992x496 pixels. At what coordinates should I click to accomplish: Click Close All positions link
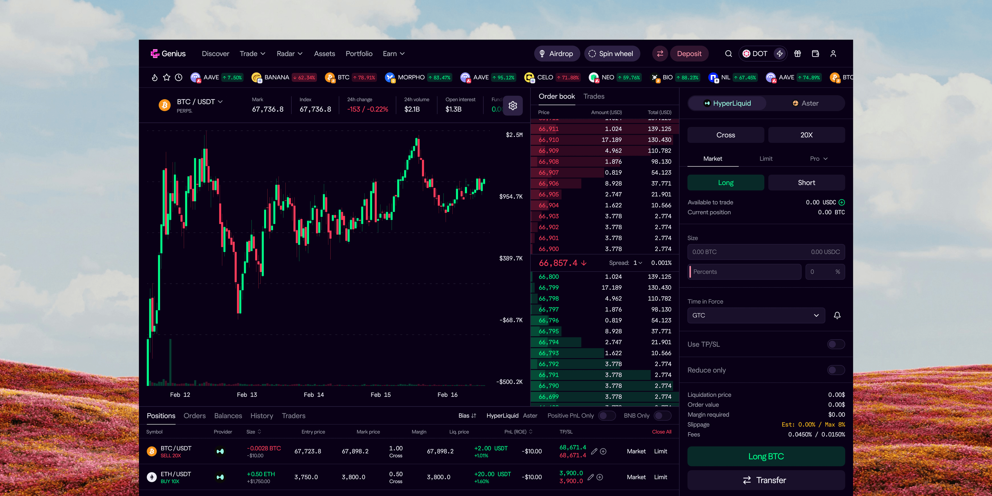tap(662, 432)
